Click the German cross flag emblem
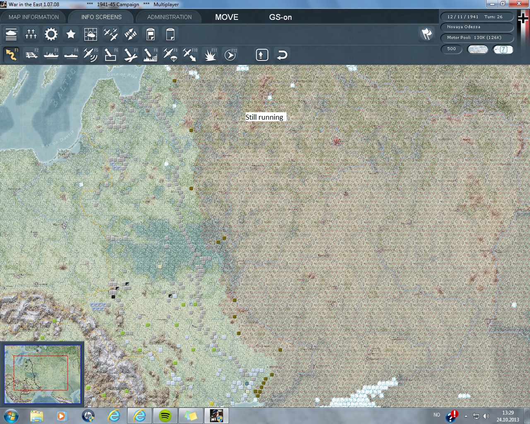Viewport: 530px width, 424px height. 523,19
